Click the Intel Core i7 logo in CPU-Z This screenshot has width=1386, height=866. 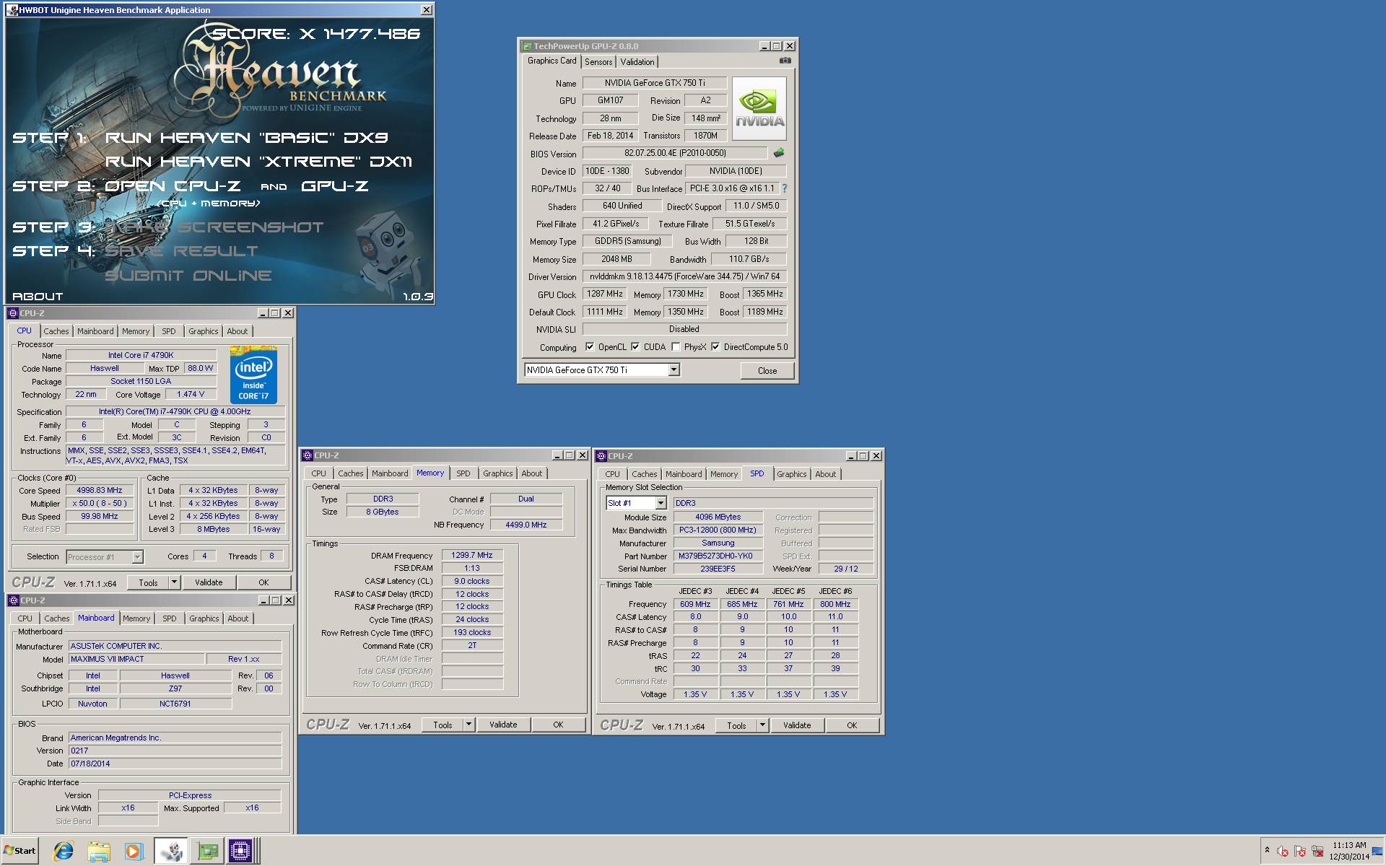click(253, 375)
